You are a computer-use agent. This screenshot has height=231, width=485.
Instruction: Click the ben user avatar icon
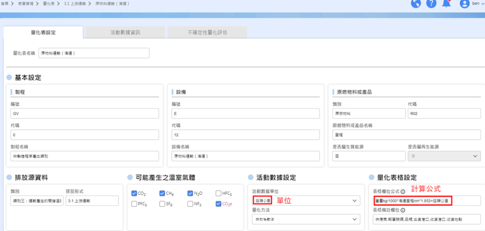click(x=464, y=4)
